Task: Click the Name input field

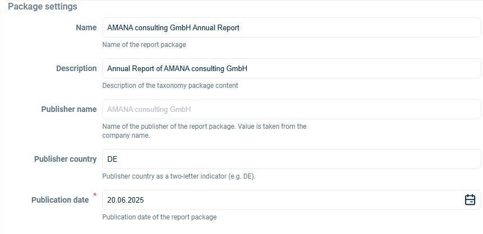Action: [291, 27]
